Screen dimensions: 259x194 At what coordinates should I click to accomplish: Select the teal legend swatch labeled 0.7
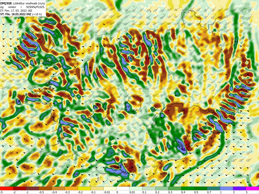[x=214, y=188]
